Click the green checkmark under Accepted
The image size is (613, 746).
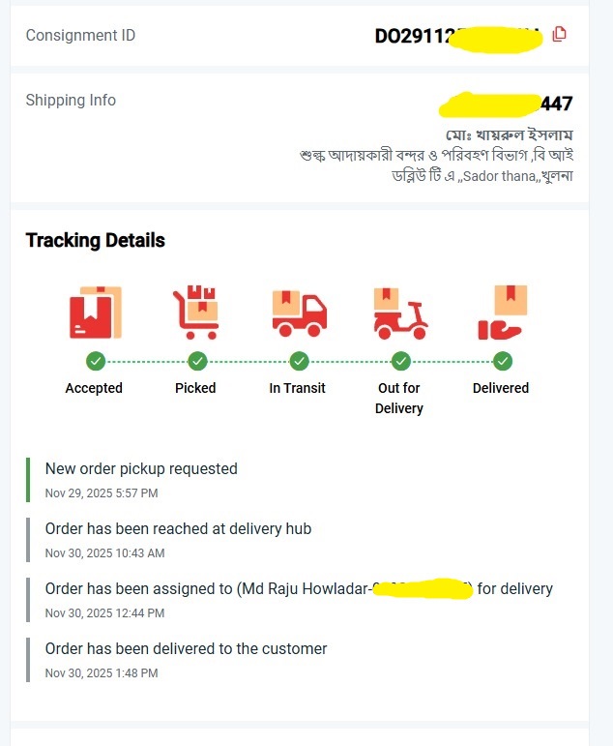point(95,361)
